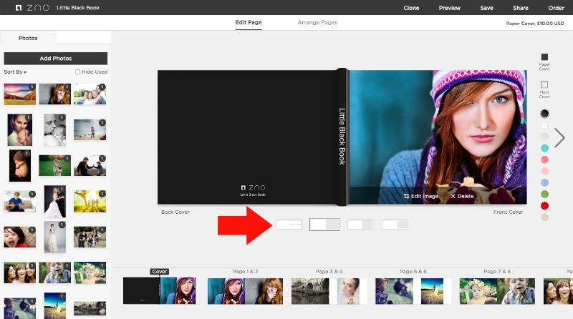Image resolution: width=573 pixels, height=319 pixels.
Task: Select the light blue color swatch
Action: 544,182
